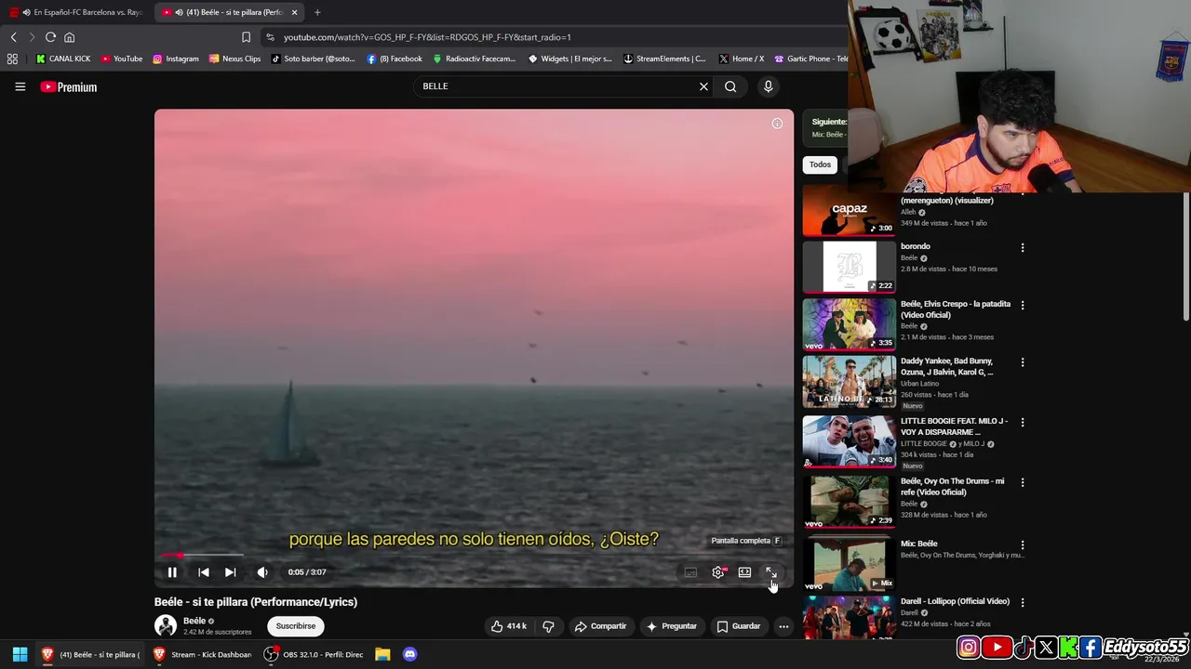1191x669 pixels.
Task: Click the youtube.com address bar URL
Action: [x=427, y=37]
